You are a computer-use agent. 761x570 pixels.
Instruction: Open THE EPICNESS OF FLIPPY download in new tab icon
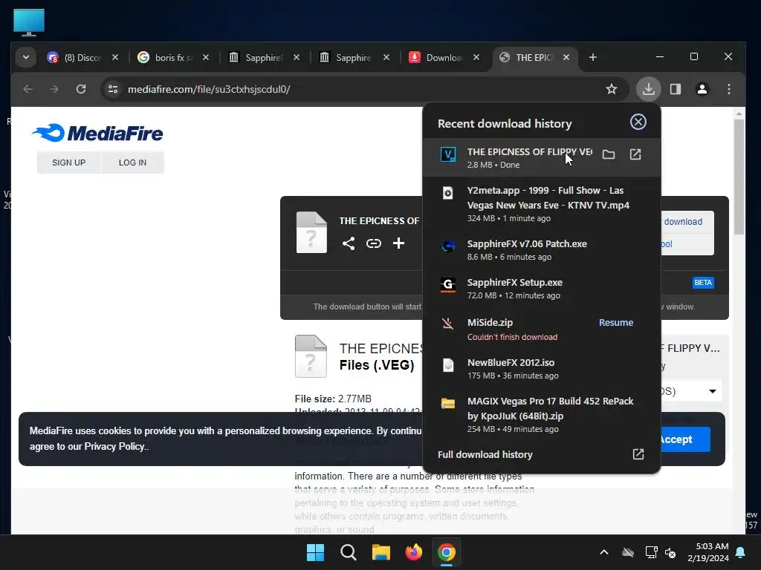click(x=635, y=154)
